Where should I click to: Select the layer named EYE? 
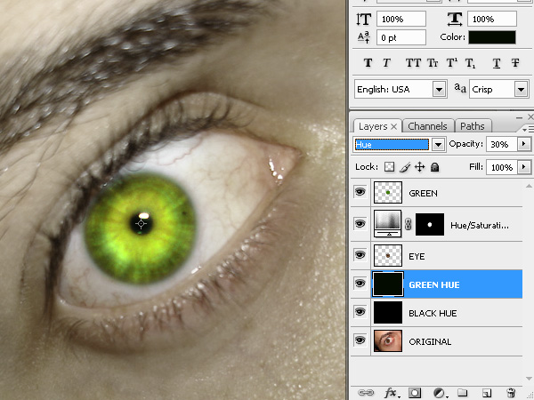tap(417, 256)
